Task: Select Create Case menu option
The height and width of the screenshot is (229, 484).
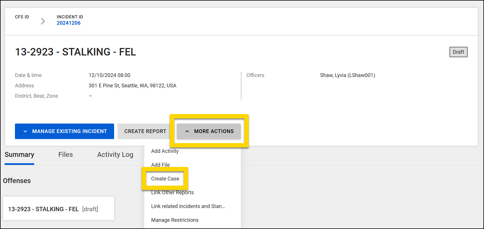Action: (165, 179)
